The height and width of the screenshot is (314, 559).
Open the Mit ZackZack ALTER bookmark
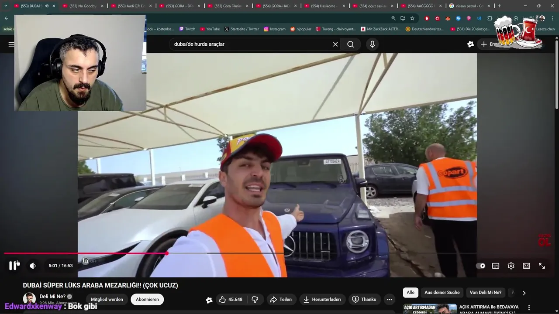coord(381,29)
